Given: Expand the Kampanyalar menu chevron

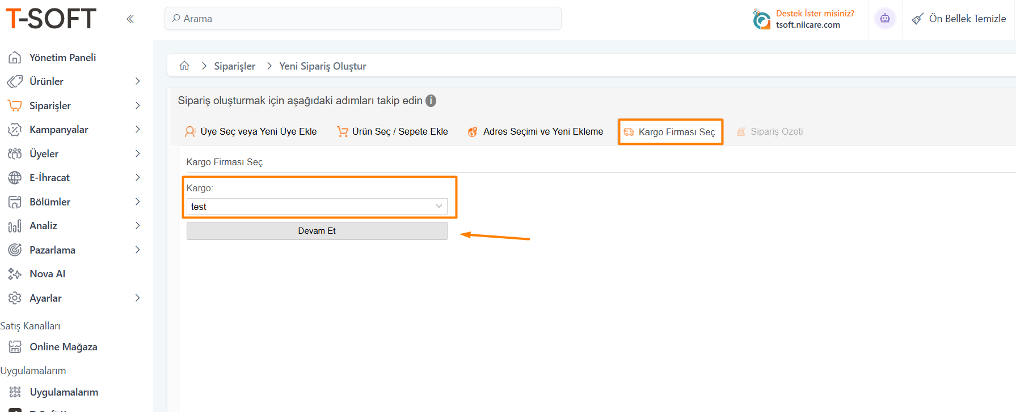Looking at the screenshot, I should [137, 130].
